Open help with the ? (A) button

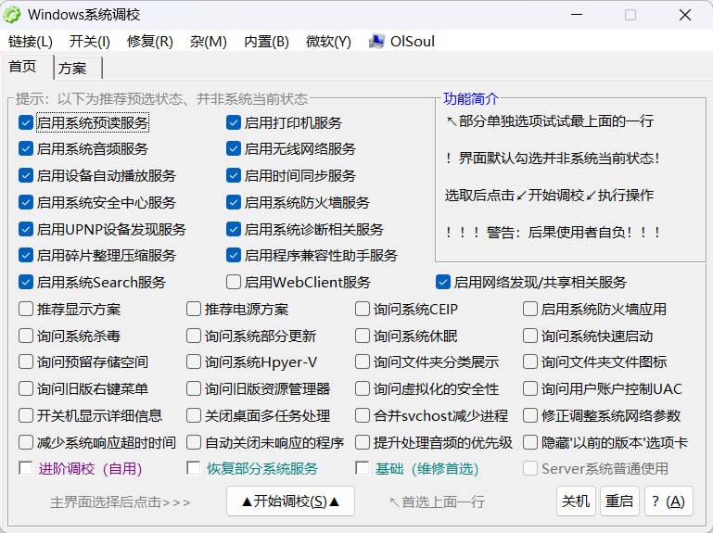[668, 501]
